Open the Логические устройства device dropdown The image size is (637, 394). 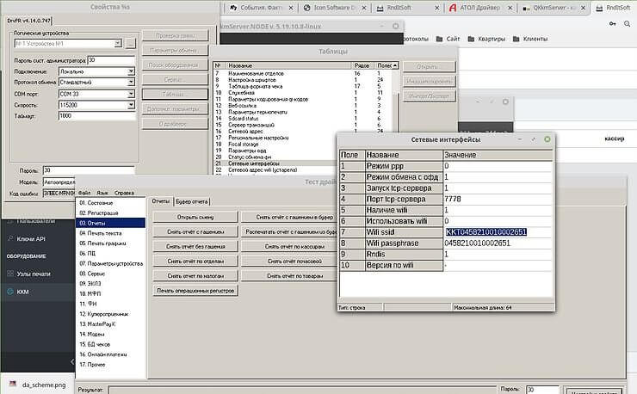118,43
